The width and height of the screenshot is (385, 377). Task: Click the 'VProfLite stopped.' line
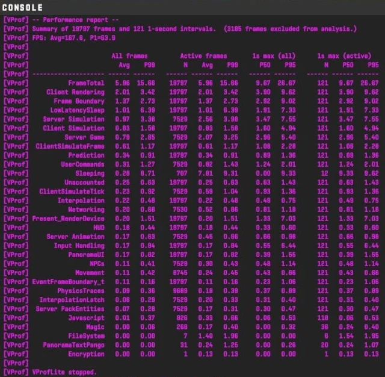(64, 372)
